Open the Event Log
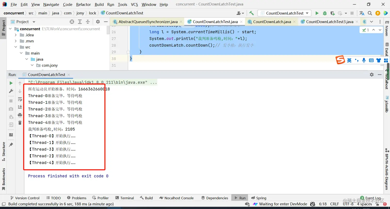390x209 pixels. 370,198
